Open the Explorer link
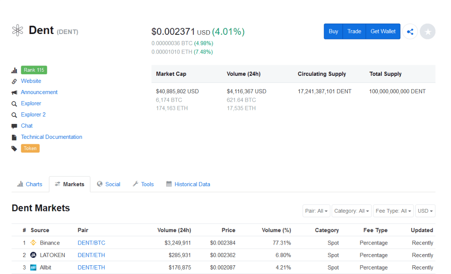Image resolution: width=451 pixels, height=274 pixels. (31, 104)
